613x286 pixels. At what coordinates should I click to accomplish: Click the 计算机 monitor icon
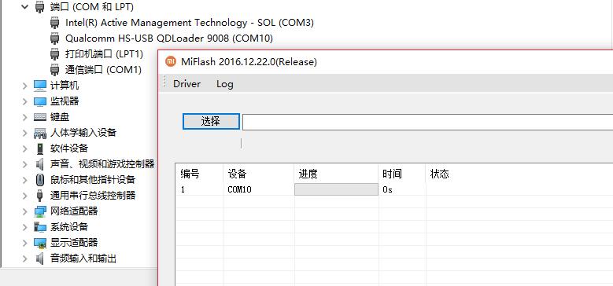(40, 86)
